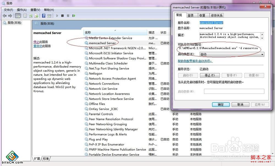The width and height of the screenshot is (275, 166).
Task: Click the 取消 button
Action: [x=240, y=105]
